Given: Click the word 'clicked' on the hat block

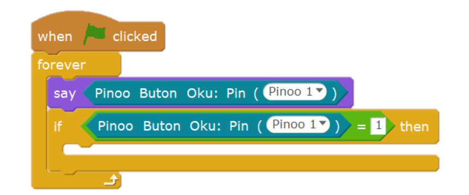Looking at the screenshot, I should click(134, 37).
